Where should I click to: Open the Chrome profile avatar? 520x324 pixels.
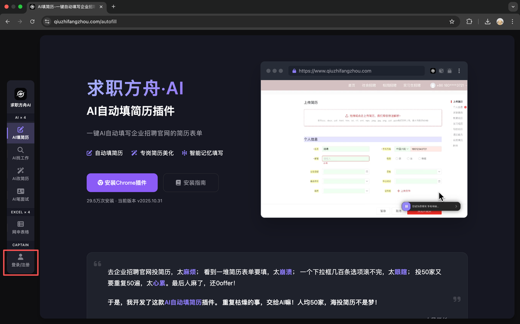pyautogui.click(x=500, y=22)
